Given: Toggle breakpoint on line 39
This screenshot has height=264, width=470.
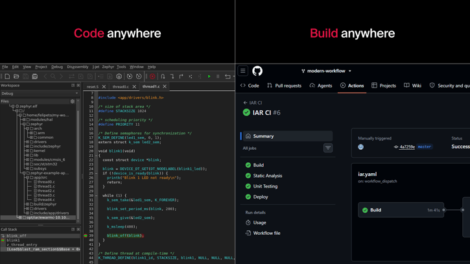Looking at the screenshot, I should [x=86, y=236].
